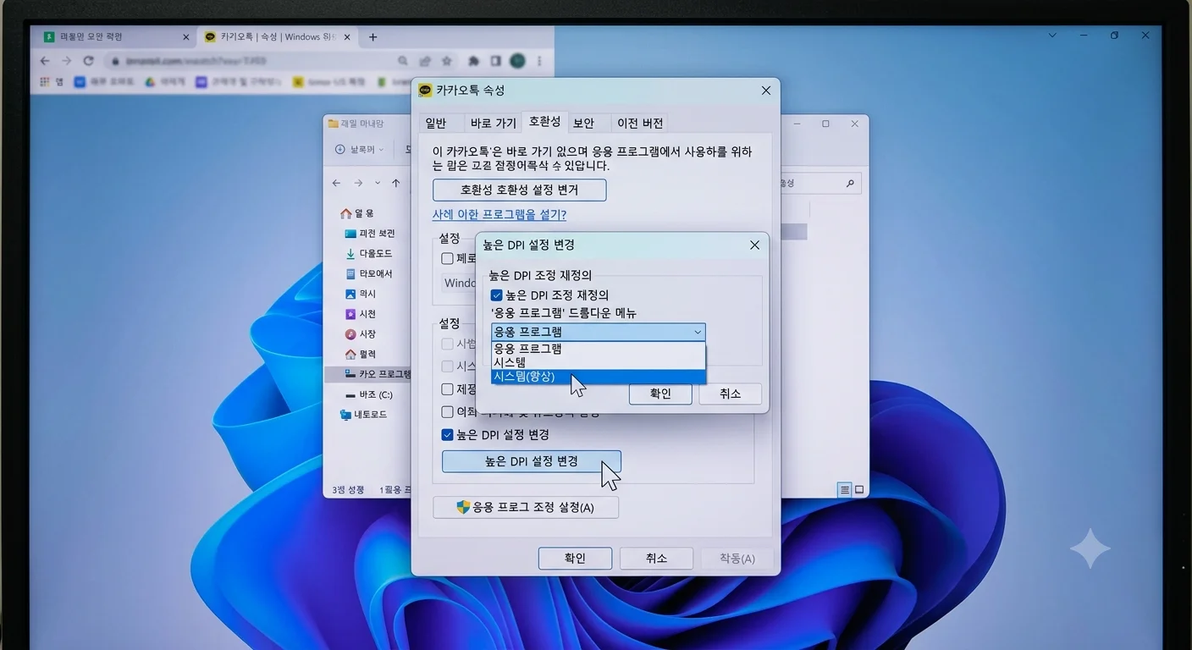Open 멀력 folder in Explorer sidebar
Viewport: 1192px width, 650px height.
tap(361, 355)
